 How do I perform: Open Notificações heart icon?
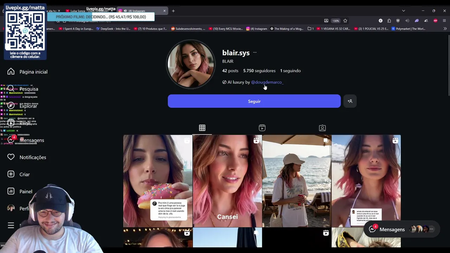click(11, 157)
